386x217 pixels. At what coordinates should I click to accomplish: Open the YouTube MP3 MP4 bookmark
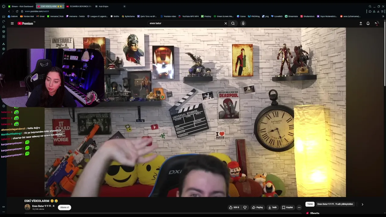coord(188,16)
